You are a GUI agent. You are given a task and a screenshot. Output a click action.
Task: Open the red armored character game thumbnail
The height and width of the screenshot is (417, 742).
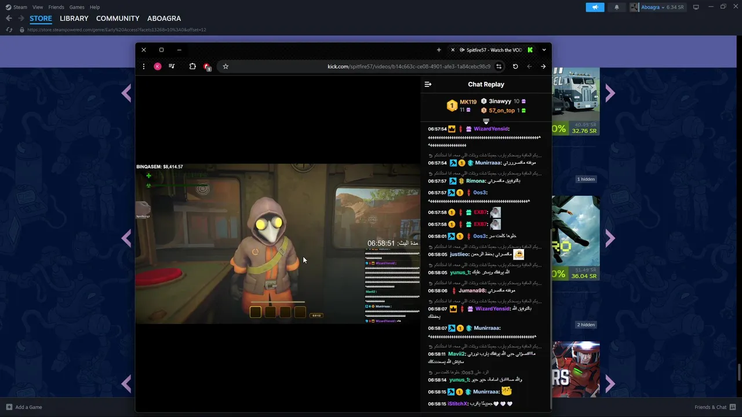(x=576, y=369)
